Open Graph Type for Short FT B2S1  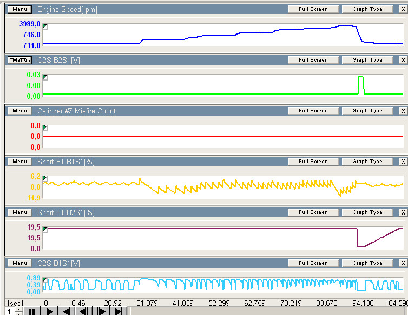pos(367,212)
